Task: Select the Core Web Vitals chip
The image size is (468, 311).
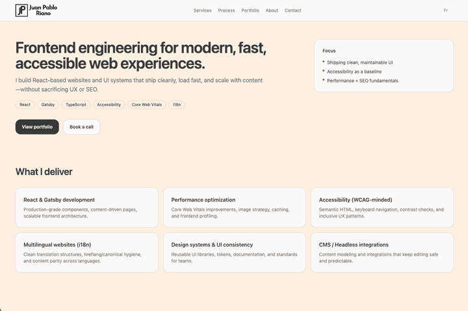Action: tap(147, 105)
